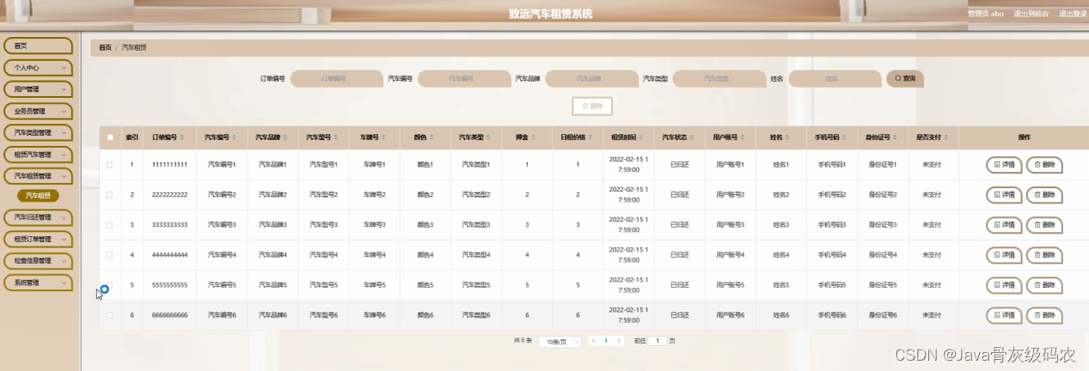
Task: Expand the 租赁订单管理 sidebar menu
Action: 38,239
